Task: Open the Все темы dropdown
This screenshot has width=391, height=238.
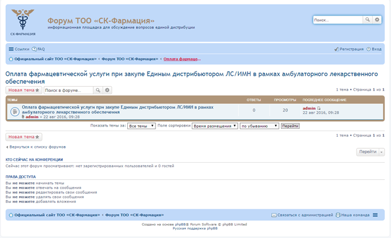Action: click(x=142, y=126)
